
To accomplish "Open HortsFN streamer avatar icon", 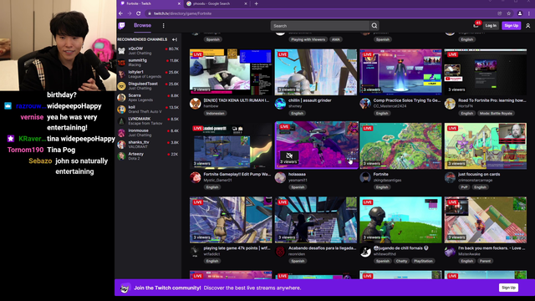I will click(450, 104).
